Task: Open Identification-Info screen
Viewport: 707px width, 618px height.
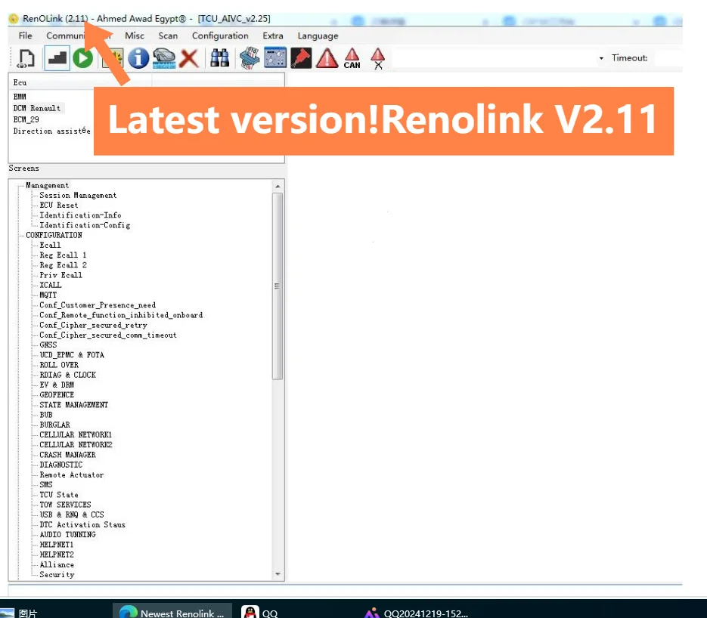Action: 80,215
